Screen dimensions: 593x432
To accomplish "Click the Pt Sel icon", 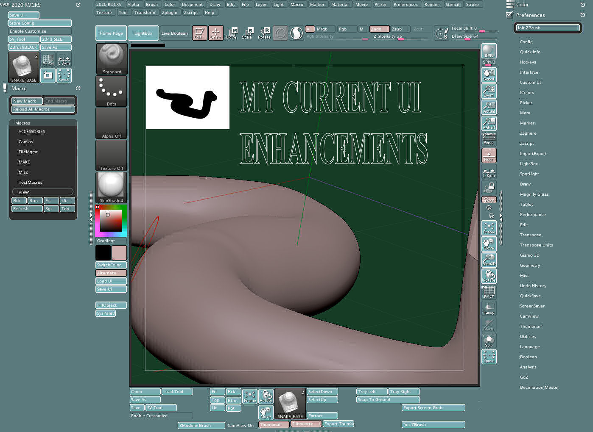I will pos(48,59).
